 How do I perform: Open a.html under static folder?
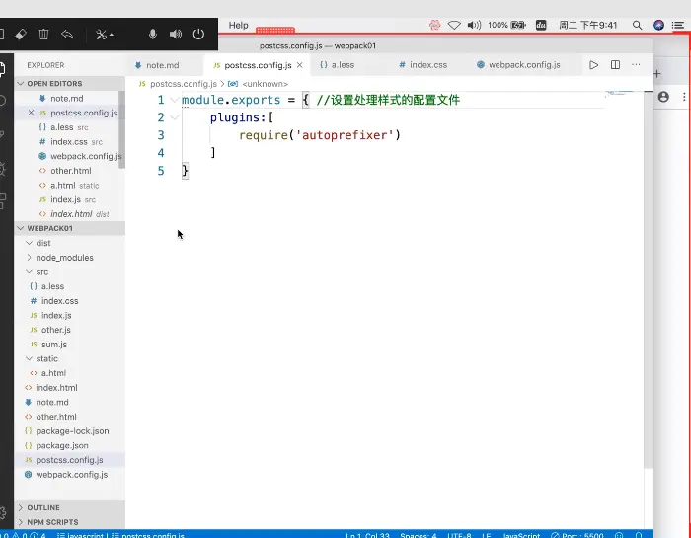70,373
